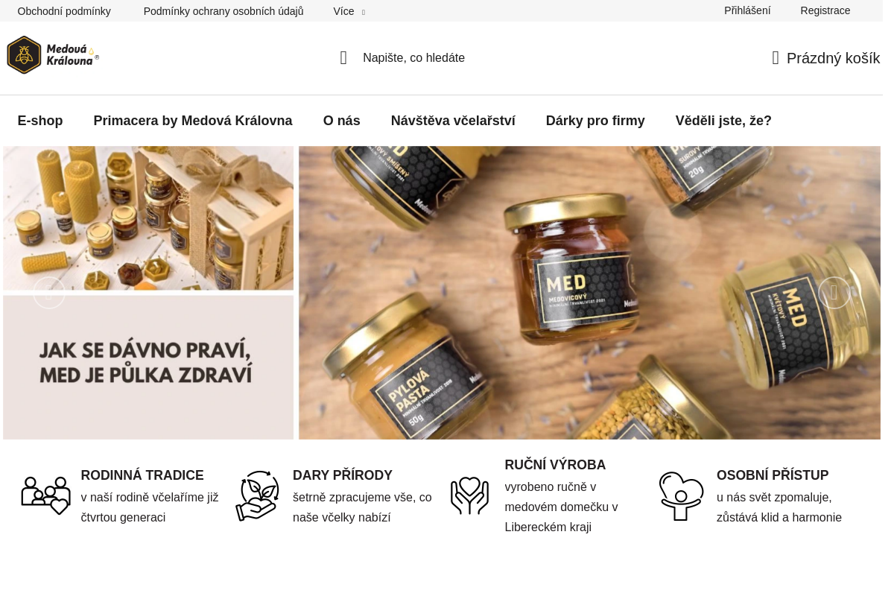Select the O nás menu item
Image resolution: width=894 pixels, height=596 pixels.
[342, 121]
